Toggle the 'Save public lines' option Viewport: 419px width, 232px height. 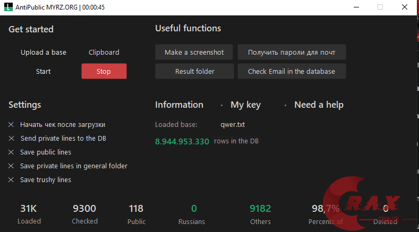[x=11, y=152]
